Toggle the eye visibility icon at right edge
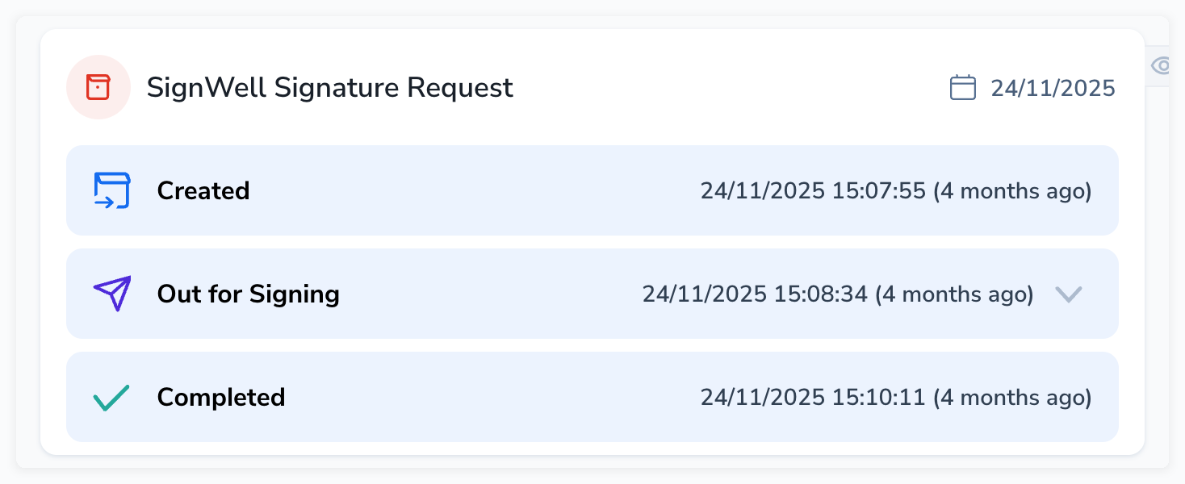Screen dimensions: 1185x484 click(x=1162, y=66)
